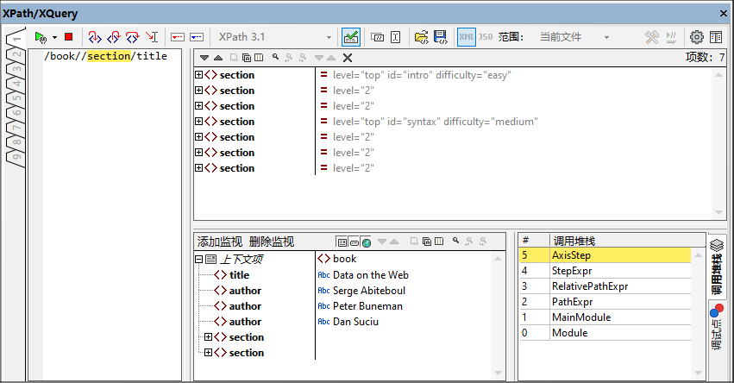Click the panel layout icon next to gear

click(716, 37)
